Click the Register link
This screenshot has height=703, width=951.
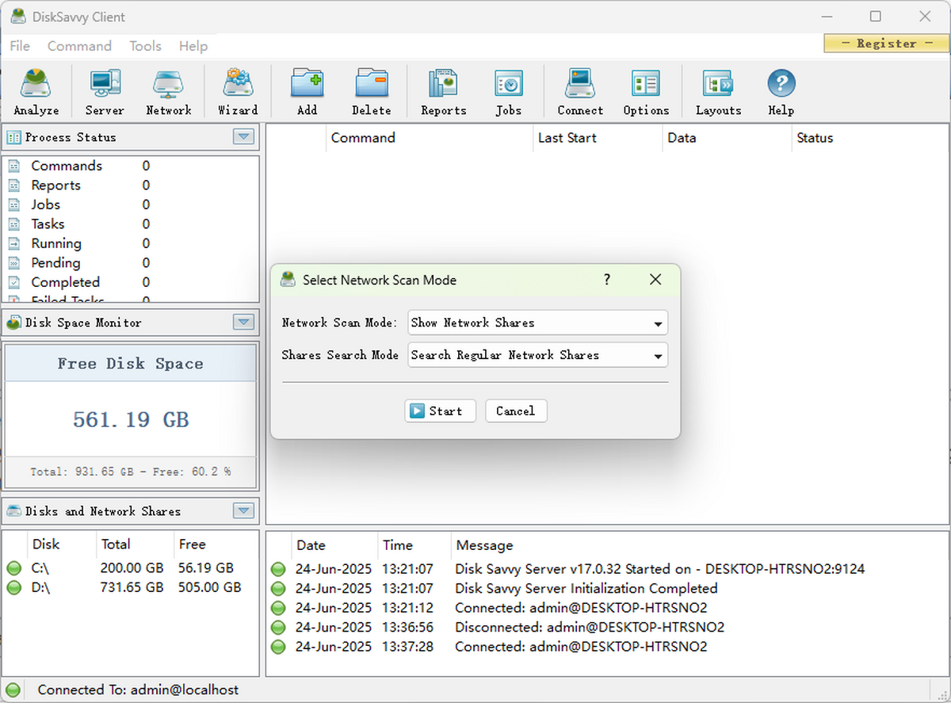coord(885,43)
